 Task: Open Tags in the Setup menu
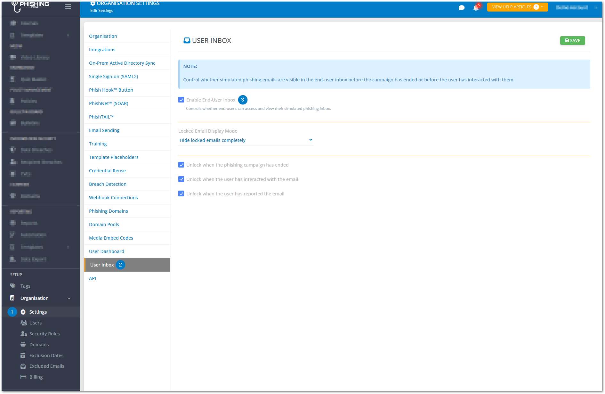(x=25, y=286)
